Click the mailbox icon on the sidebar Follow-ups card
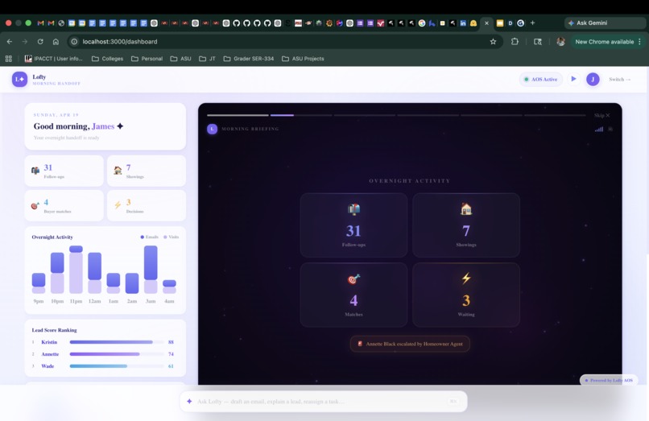 (35, 170)
